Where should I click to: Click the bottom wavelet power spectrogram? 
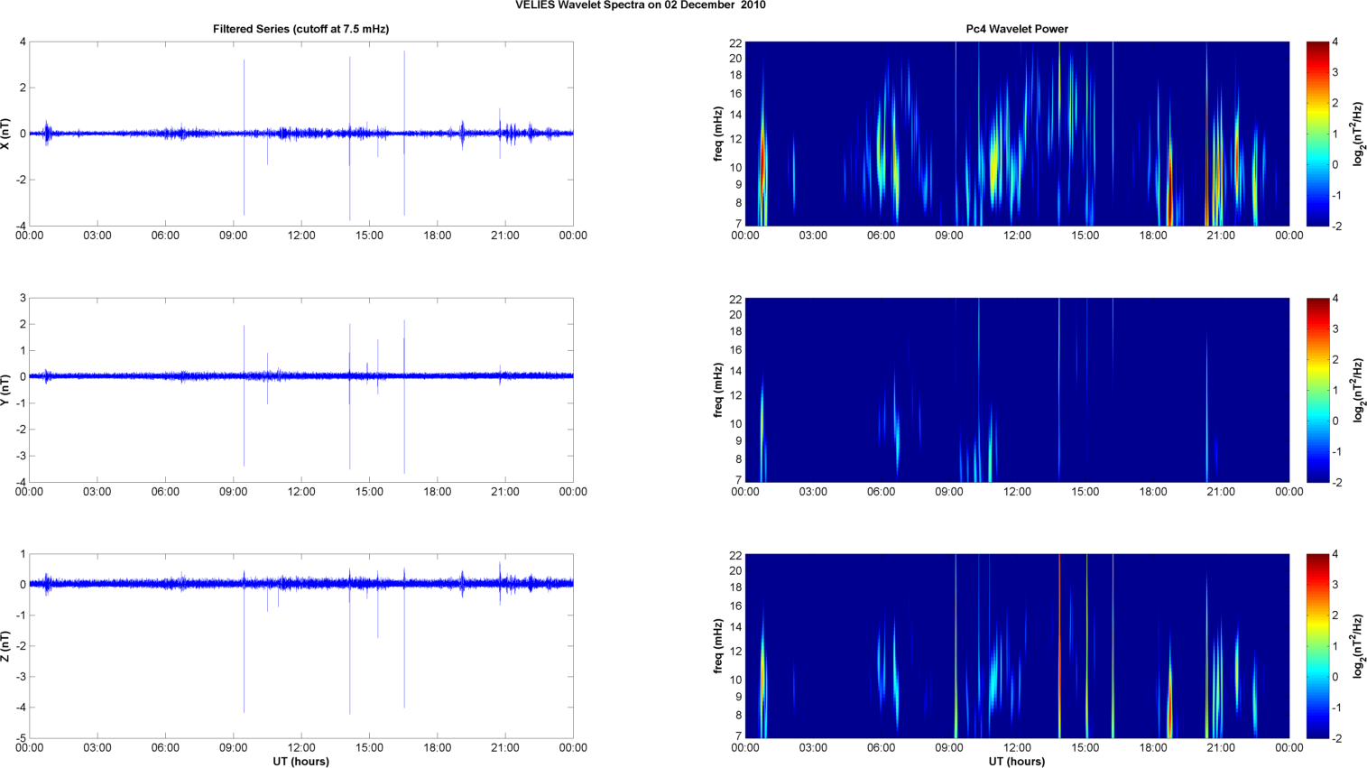[1017, 646]
